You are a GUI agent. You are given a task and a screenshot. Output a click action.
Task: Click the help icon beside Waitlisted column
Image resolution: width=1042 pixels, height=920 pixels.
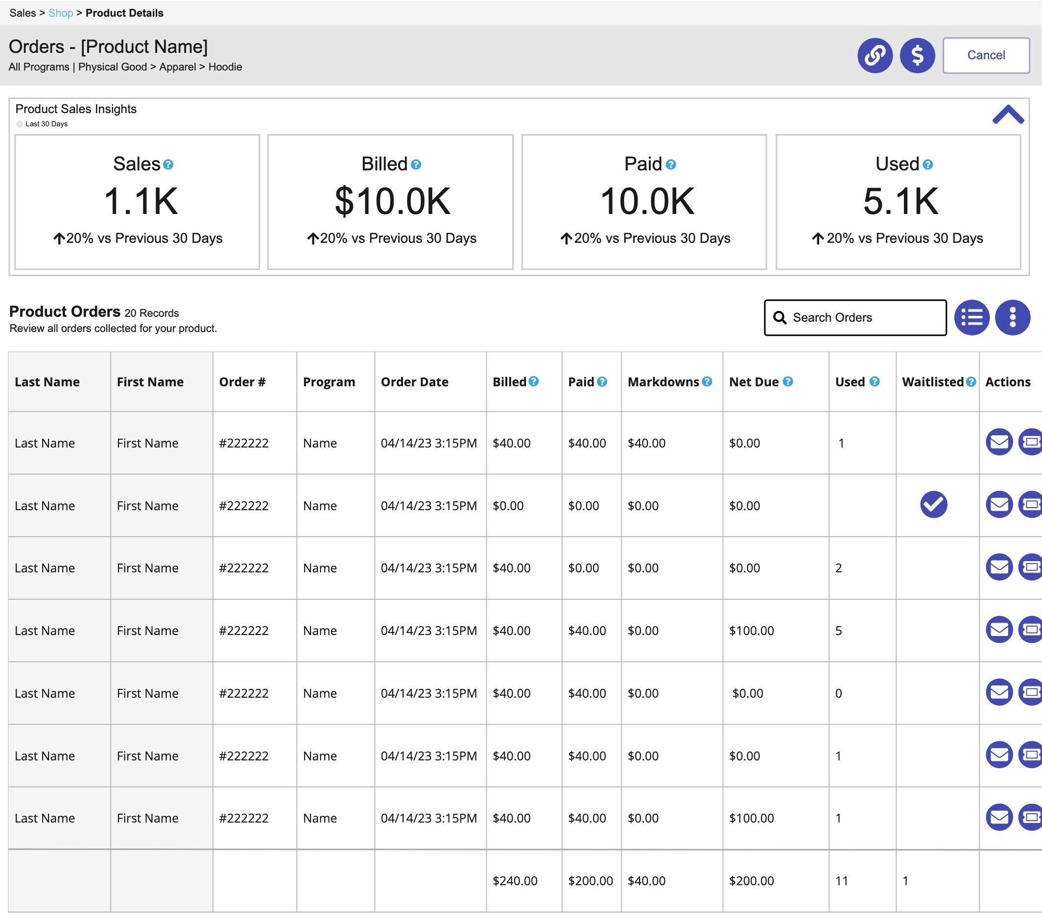coord(971,381)
